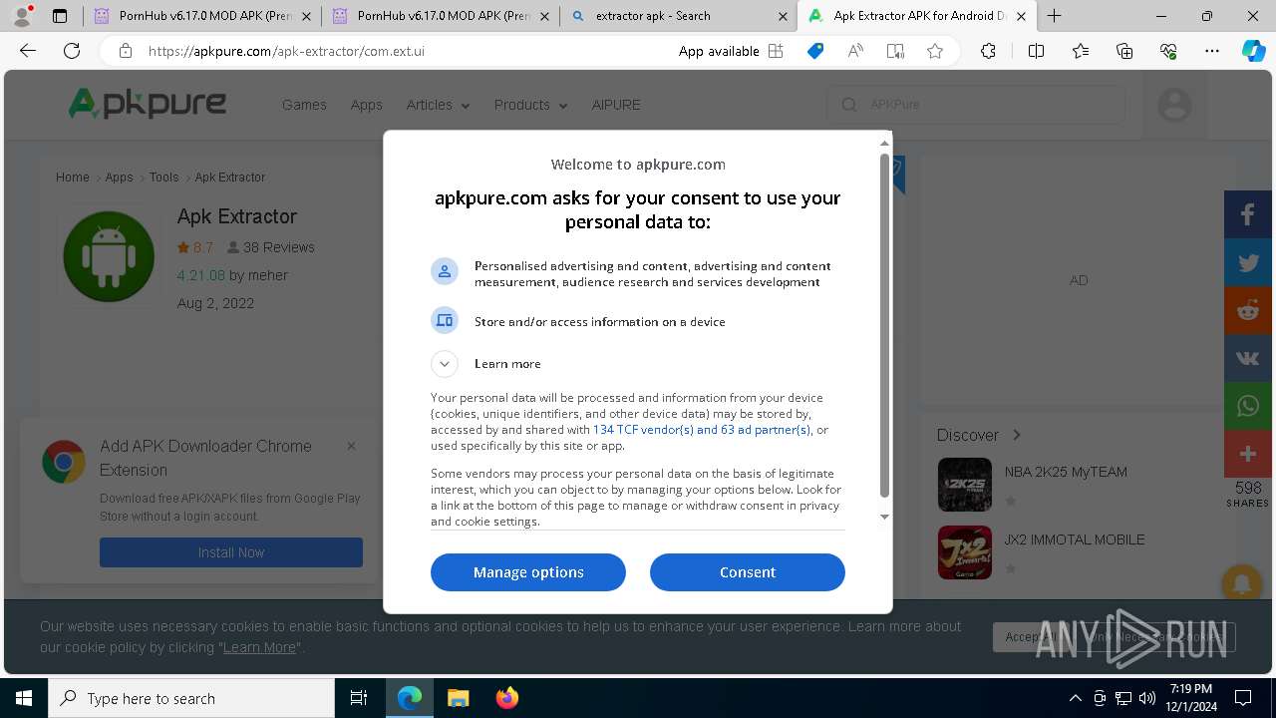Image resolution: width=1276 pixels, height=718 pixels.
Task: Click the Edge browser back arrow
Action: point(28,51)
